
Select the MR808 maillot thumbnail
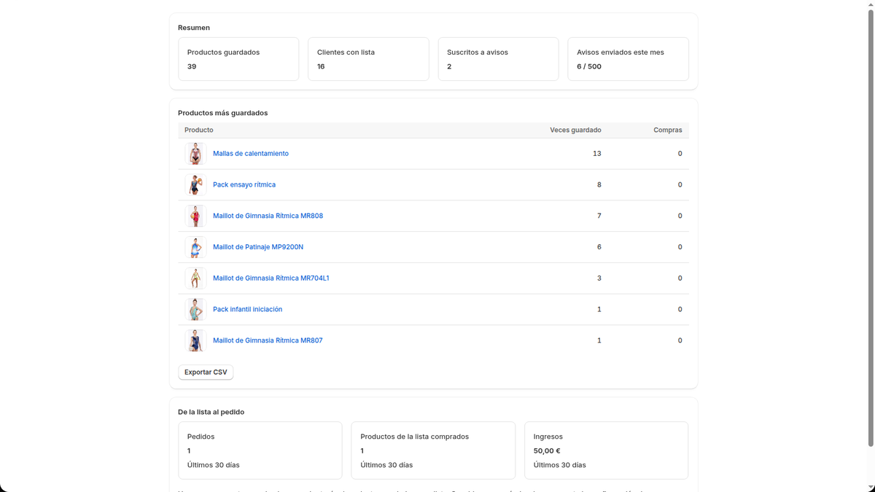[x=195, y=216]
